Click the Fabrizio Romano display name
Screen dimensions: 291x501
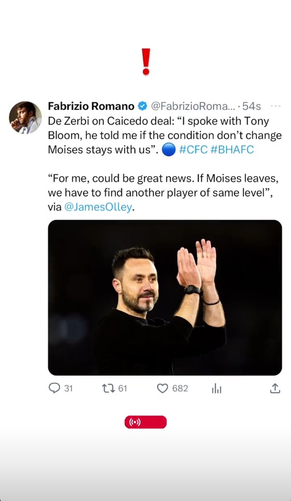click(91, 106)
